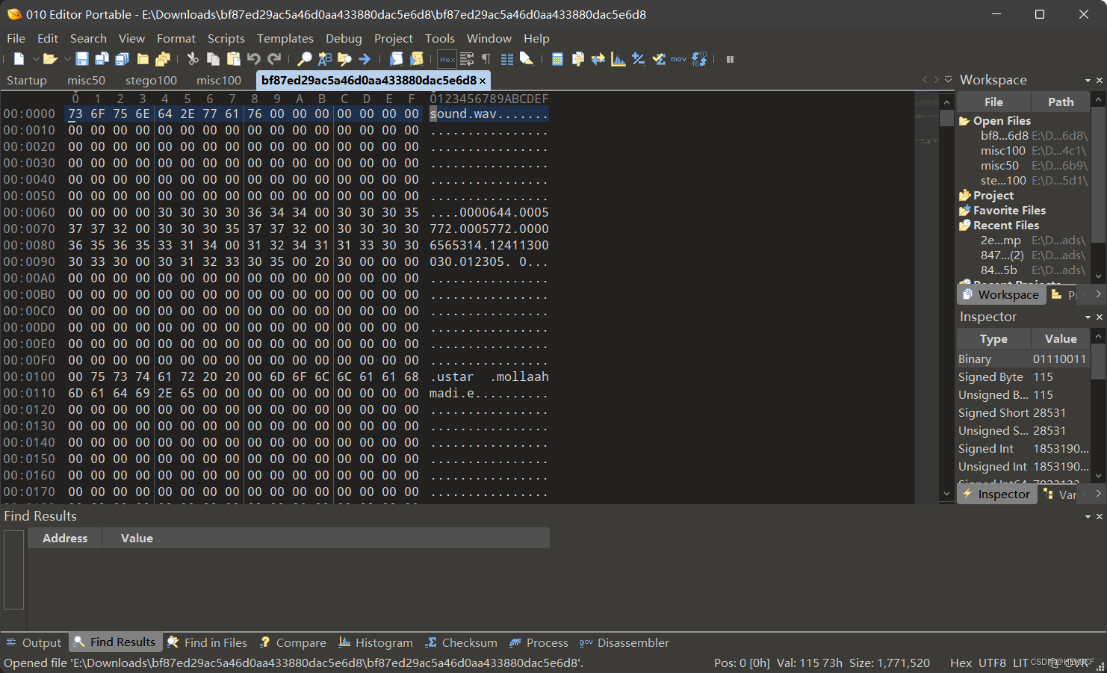Switch endianness via LIT status indicator
The image size is (1107, 673).
click(1020, 663)
